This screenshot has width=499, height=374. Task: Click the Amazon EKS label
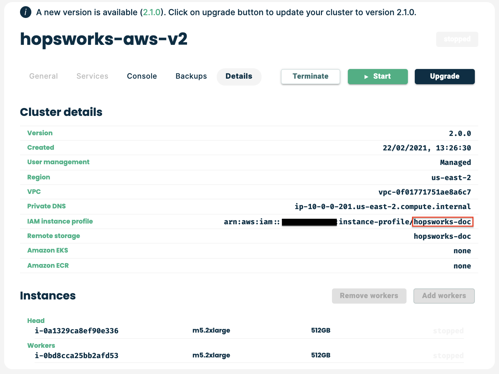click(48, 250)
